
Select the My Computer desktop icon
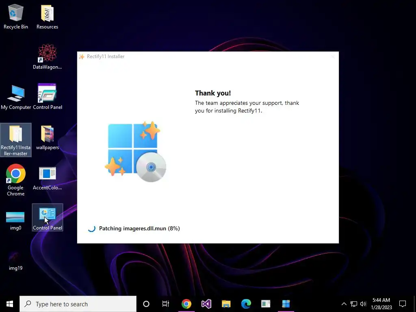16,97
